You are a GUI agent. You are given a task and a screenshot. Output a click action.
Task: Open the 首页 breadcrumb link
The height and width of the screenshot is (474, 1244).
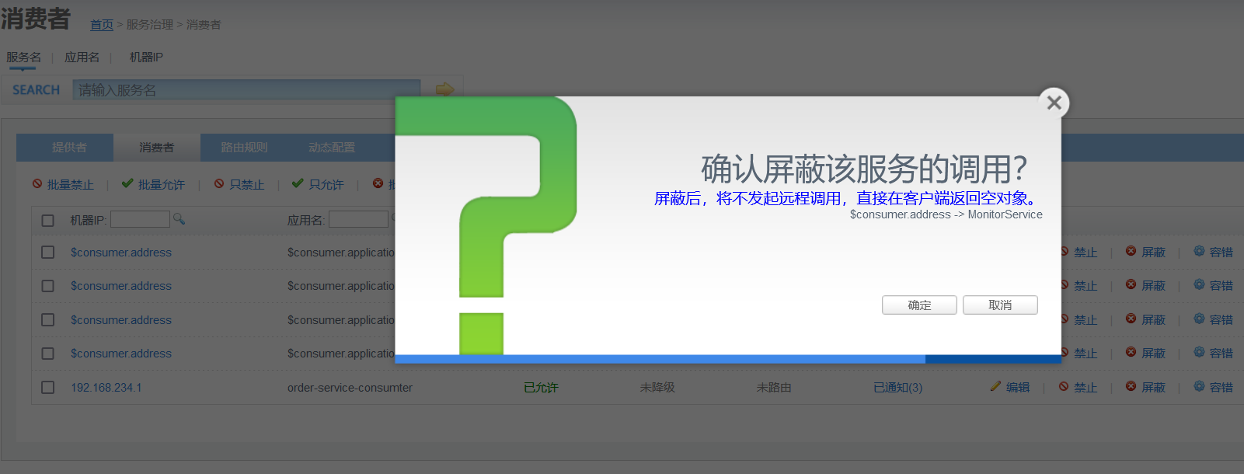pyautogui.click(x=102, y=25)
